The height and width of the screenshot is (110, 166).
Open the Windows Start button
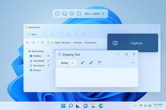[63, 106]
